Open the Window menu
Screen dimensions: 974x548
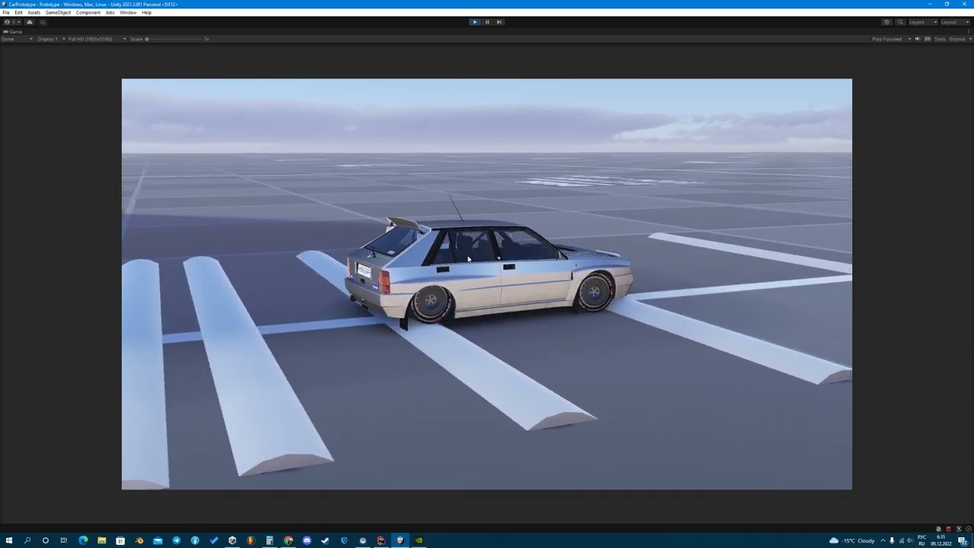pyautogui.click(x=128, y=12)
